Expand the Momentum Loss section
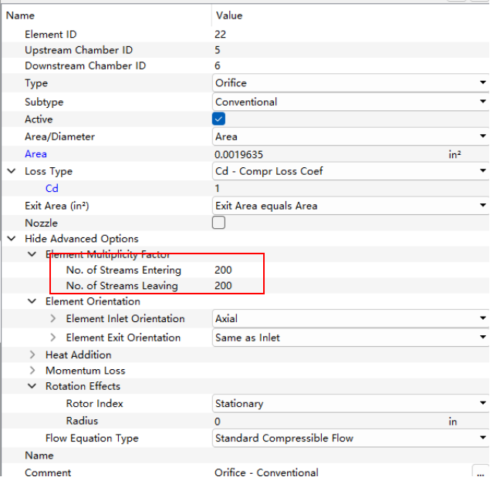The width and height of the screenshot is (490, 477). tap(32, 370)
